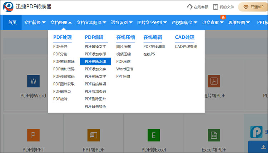This screenshot has height=153, width=268.
Task: Click the 图片转PDF red PDF icon
Action: [x=214, y=81]
